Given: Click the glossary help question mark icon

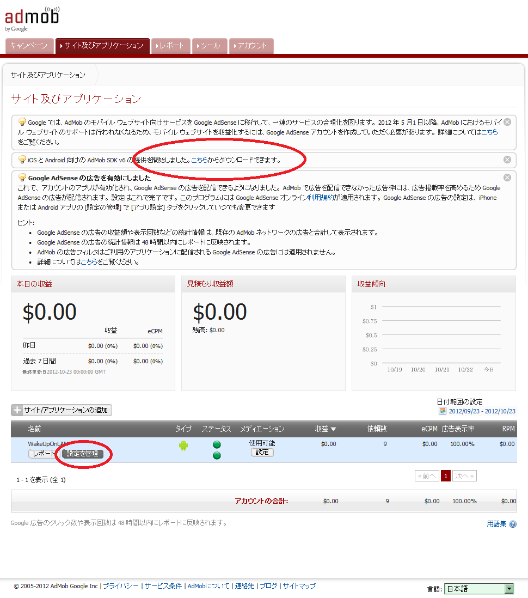Looking at the screenshot, I should point(513,524).
